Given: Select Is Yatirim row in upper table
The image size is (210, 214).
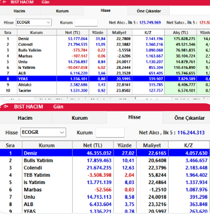Looking at the screenshot, I should point(105,67).
